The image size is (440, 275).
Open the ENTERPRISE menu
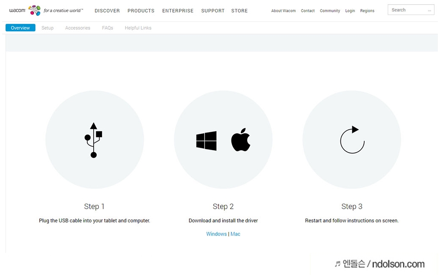click(x=178, y=11)
